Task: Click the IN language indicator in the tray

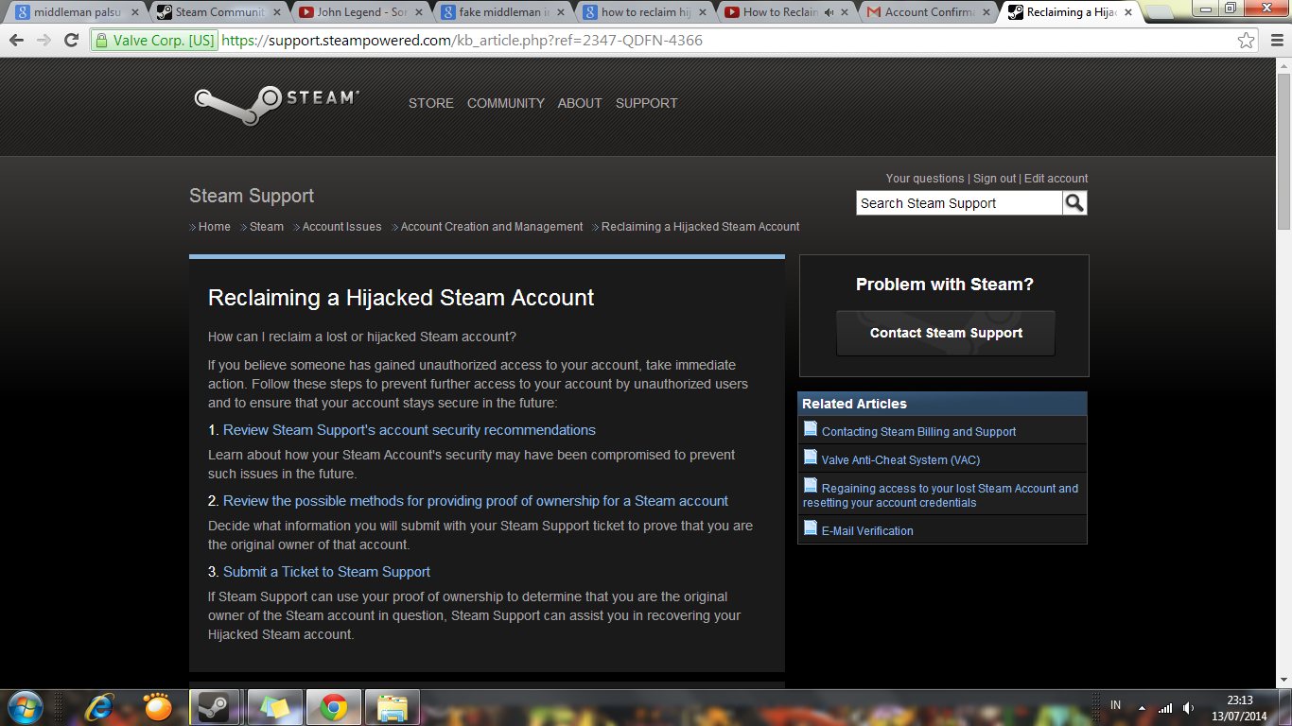Action: click(x=1116, y=705)
